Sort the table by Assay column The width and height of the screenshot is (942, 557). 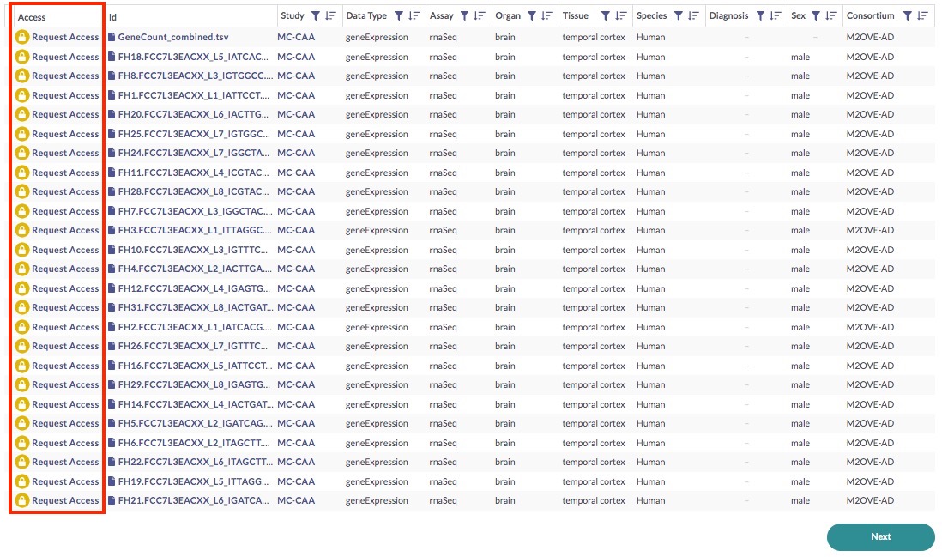tap(480, 16)
